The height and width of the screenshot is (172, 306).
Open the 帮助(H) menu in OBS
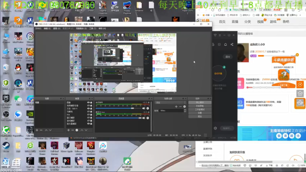click(x=102, y=28)
